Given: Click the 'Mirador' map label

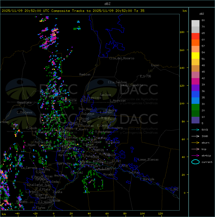Looking at the screenshot, I should pos(109,174).
